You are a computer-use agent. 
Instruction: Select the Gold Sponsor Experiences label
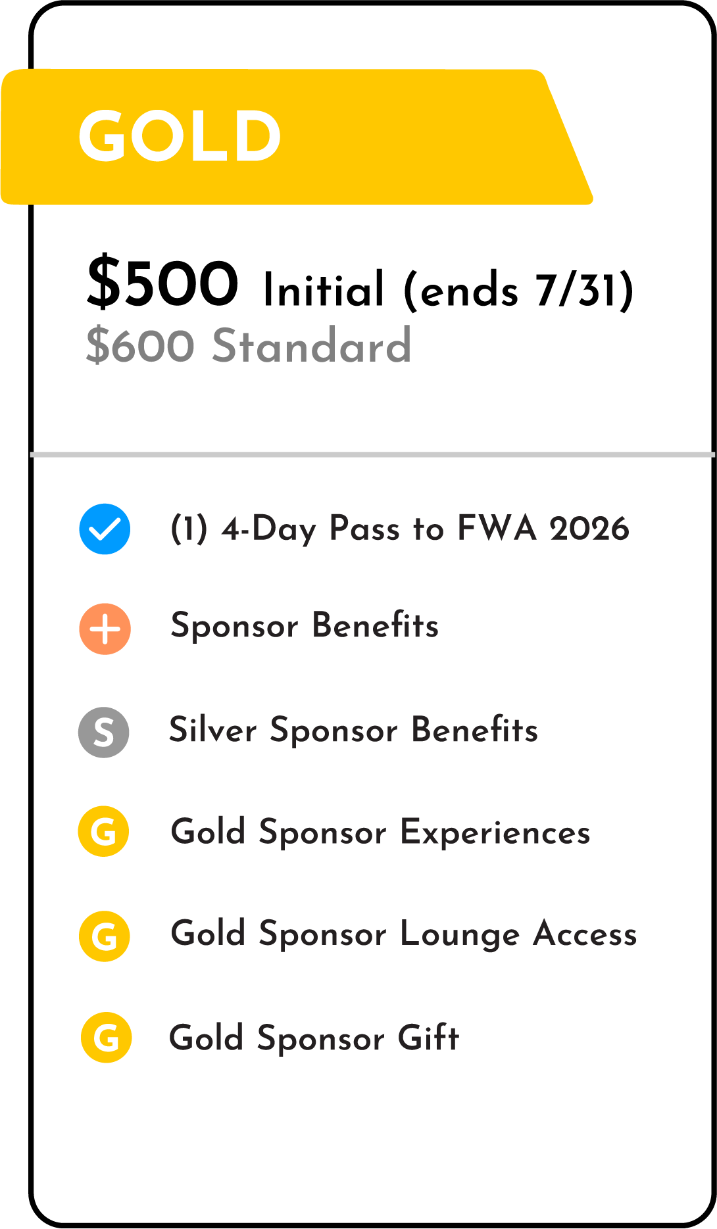pos(380,832)
